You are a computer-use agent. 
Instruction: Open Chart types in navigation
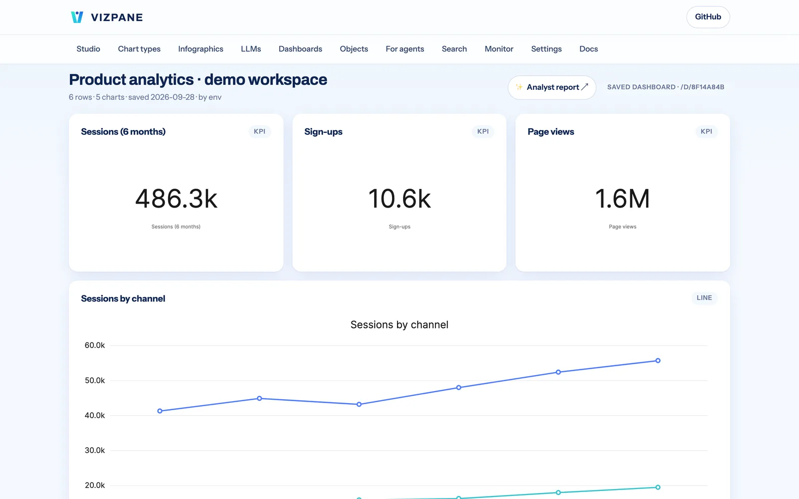(139, 49)
